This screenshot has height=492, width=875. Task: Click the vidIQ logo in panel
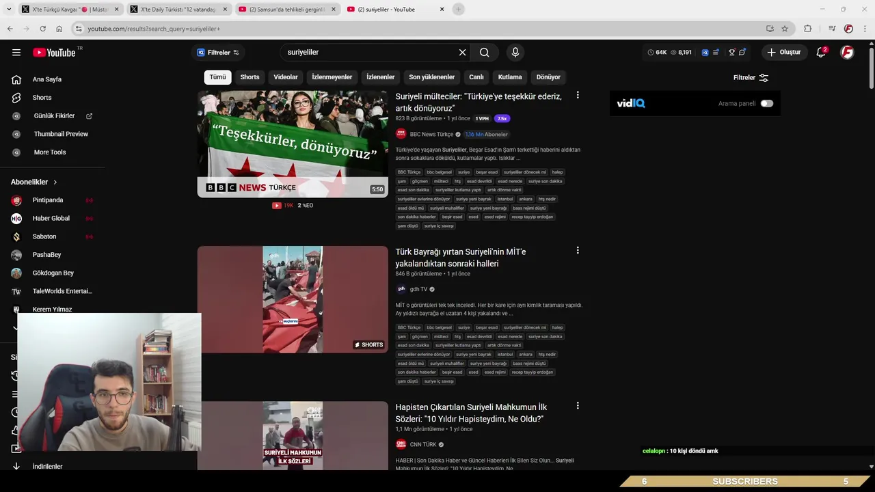tap(630, 104)
